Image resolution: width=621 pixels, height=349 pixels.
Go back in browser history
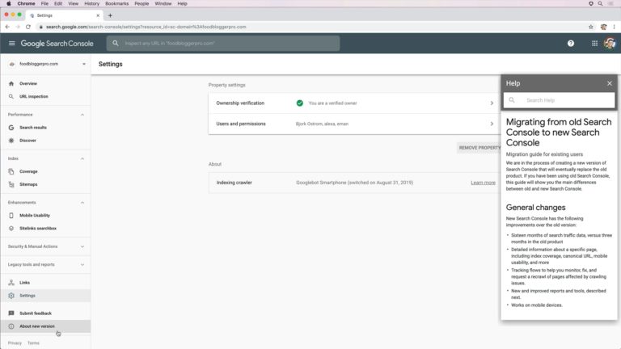point(7,27)
